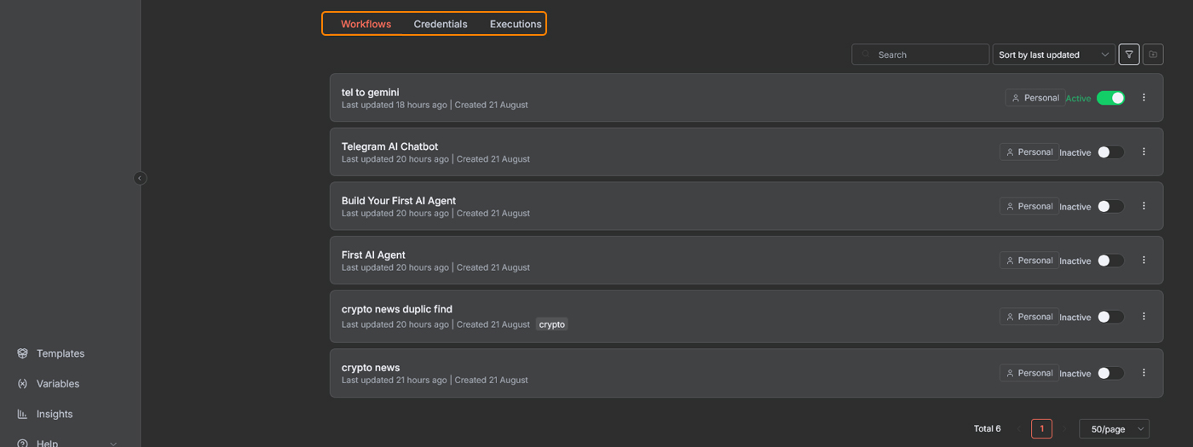Activate the First AI Agent workflow toggle
Screen dimensions: 1193x447
pos(1110,261)
